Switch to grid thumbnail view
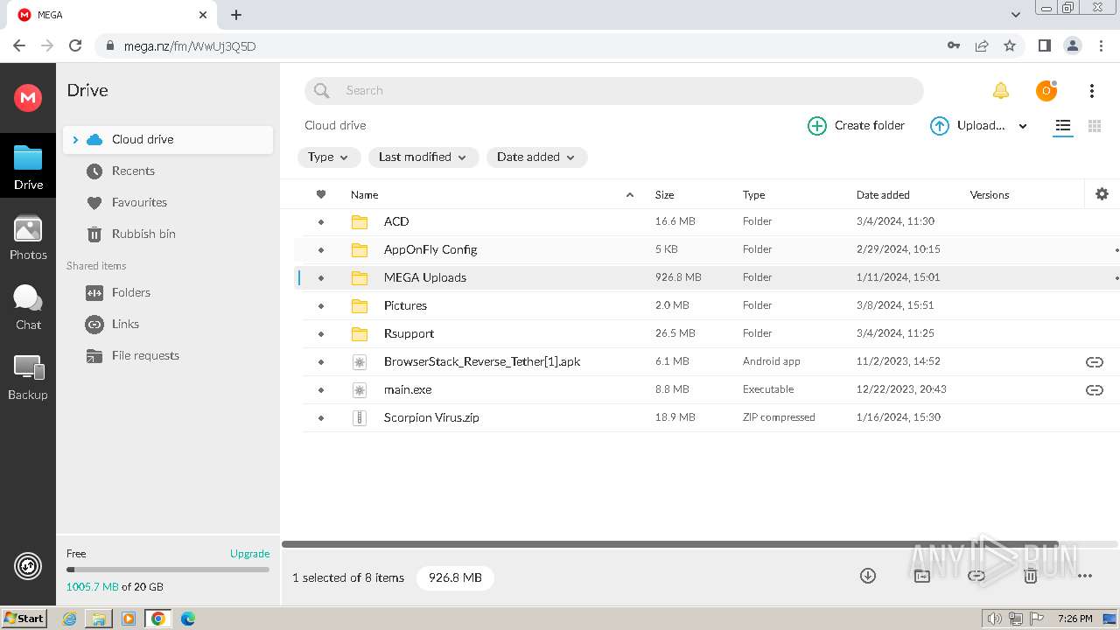The height and width of the screenshot is (630, 1120). [x=1094, y=126]
